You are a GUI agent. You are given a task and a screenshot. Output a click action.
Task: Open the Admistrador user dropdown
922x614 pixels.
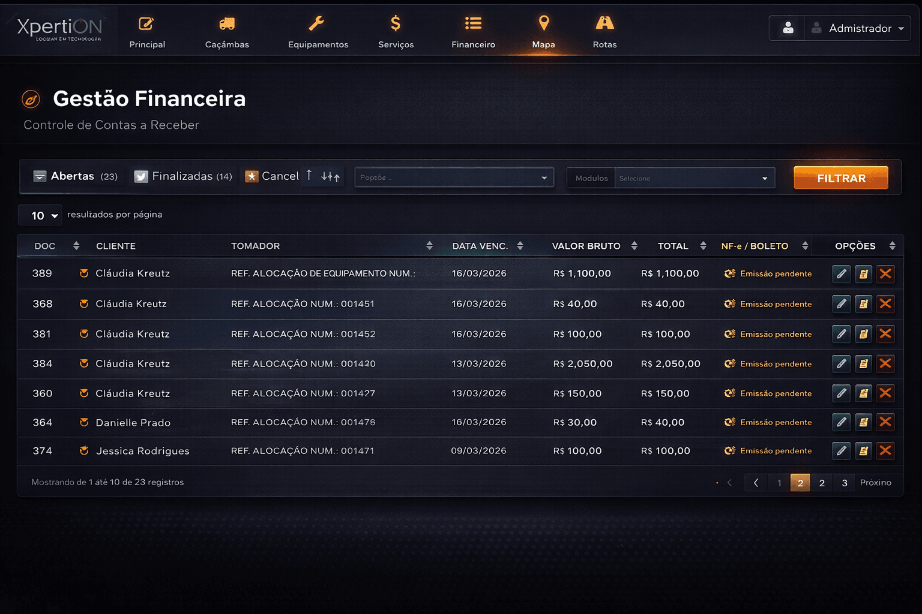click(x=858, y=28)
